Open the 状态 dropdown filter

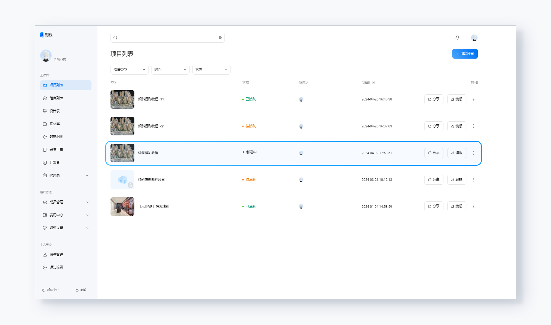[211, 70]
